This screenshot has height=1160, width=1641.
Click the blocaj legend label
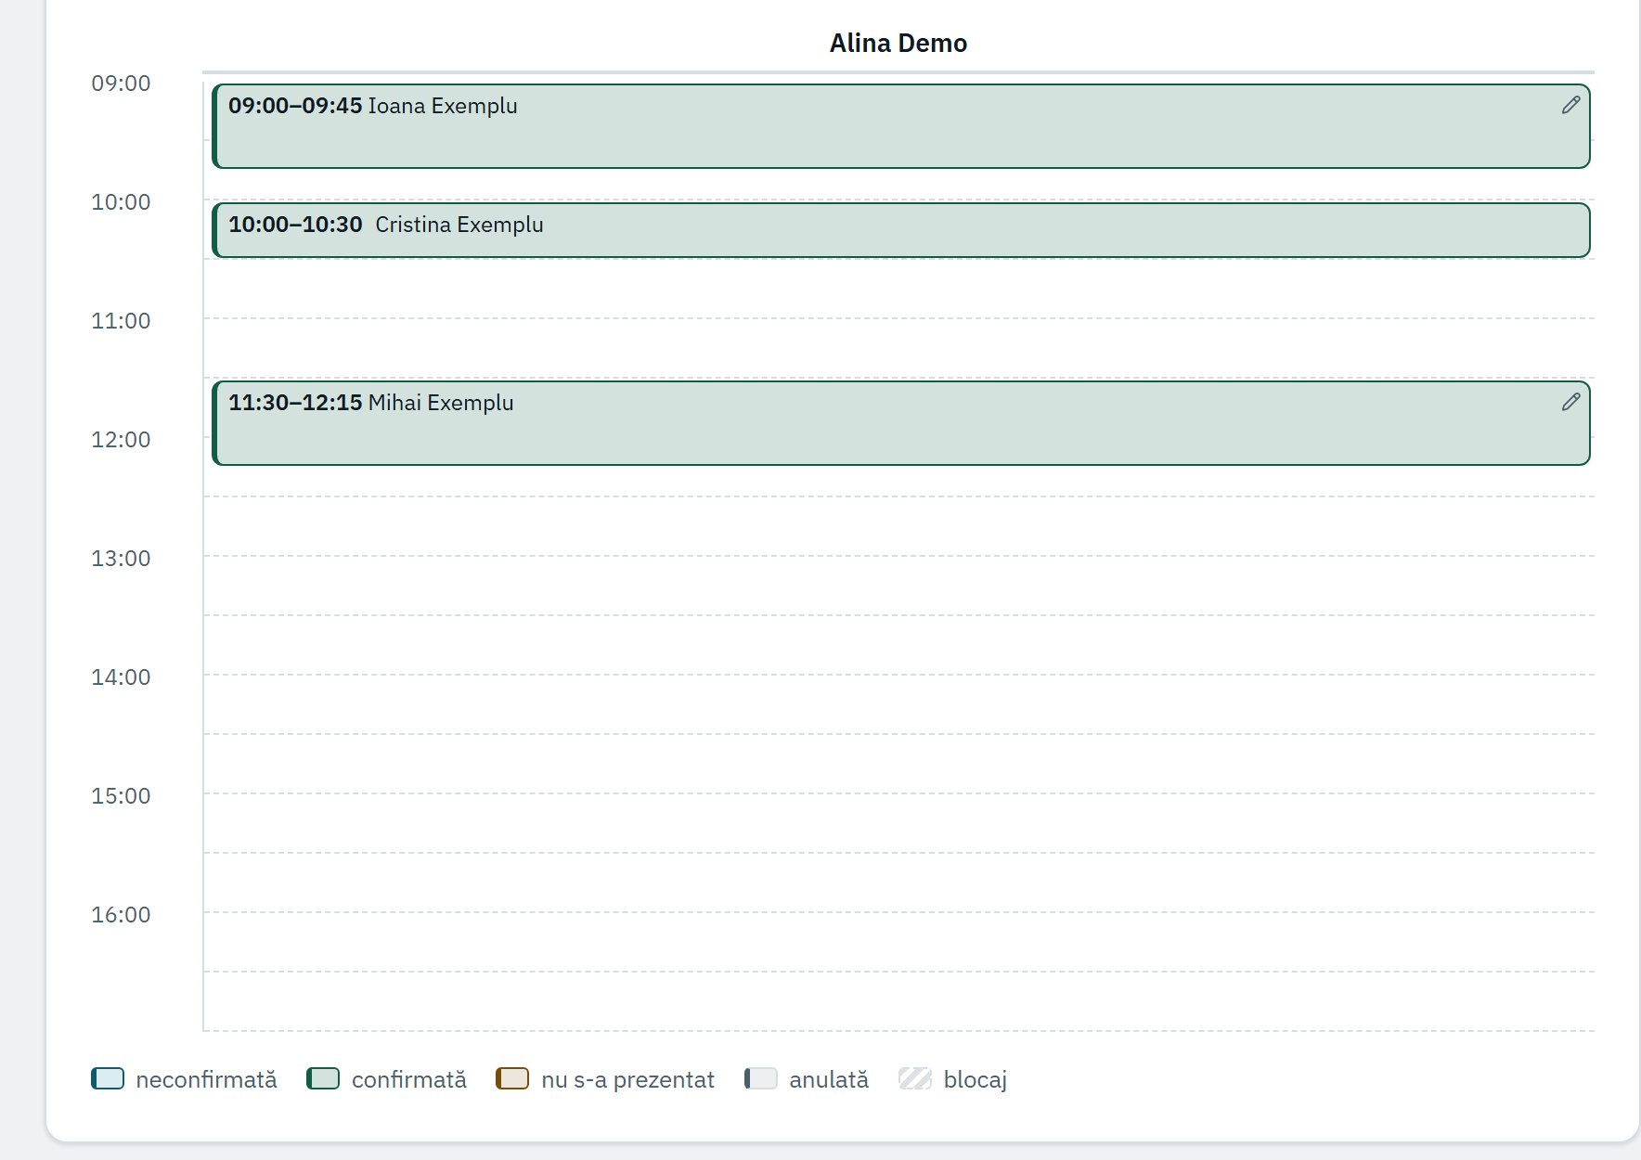click(976, 1079)
